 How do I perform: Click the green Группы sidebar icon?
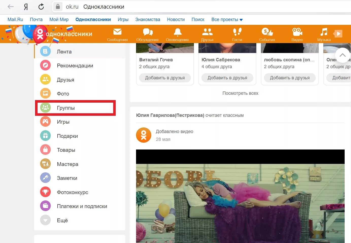(45, 108)
